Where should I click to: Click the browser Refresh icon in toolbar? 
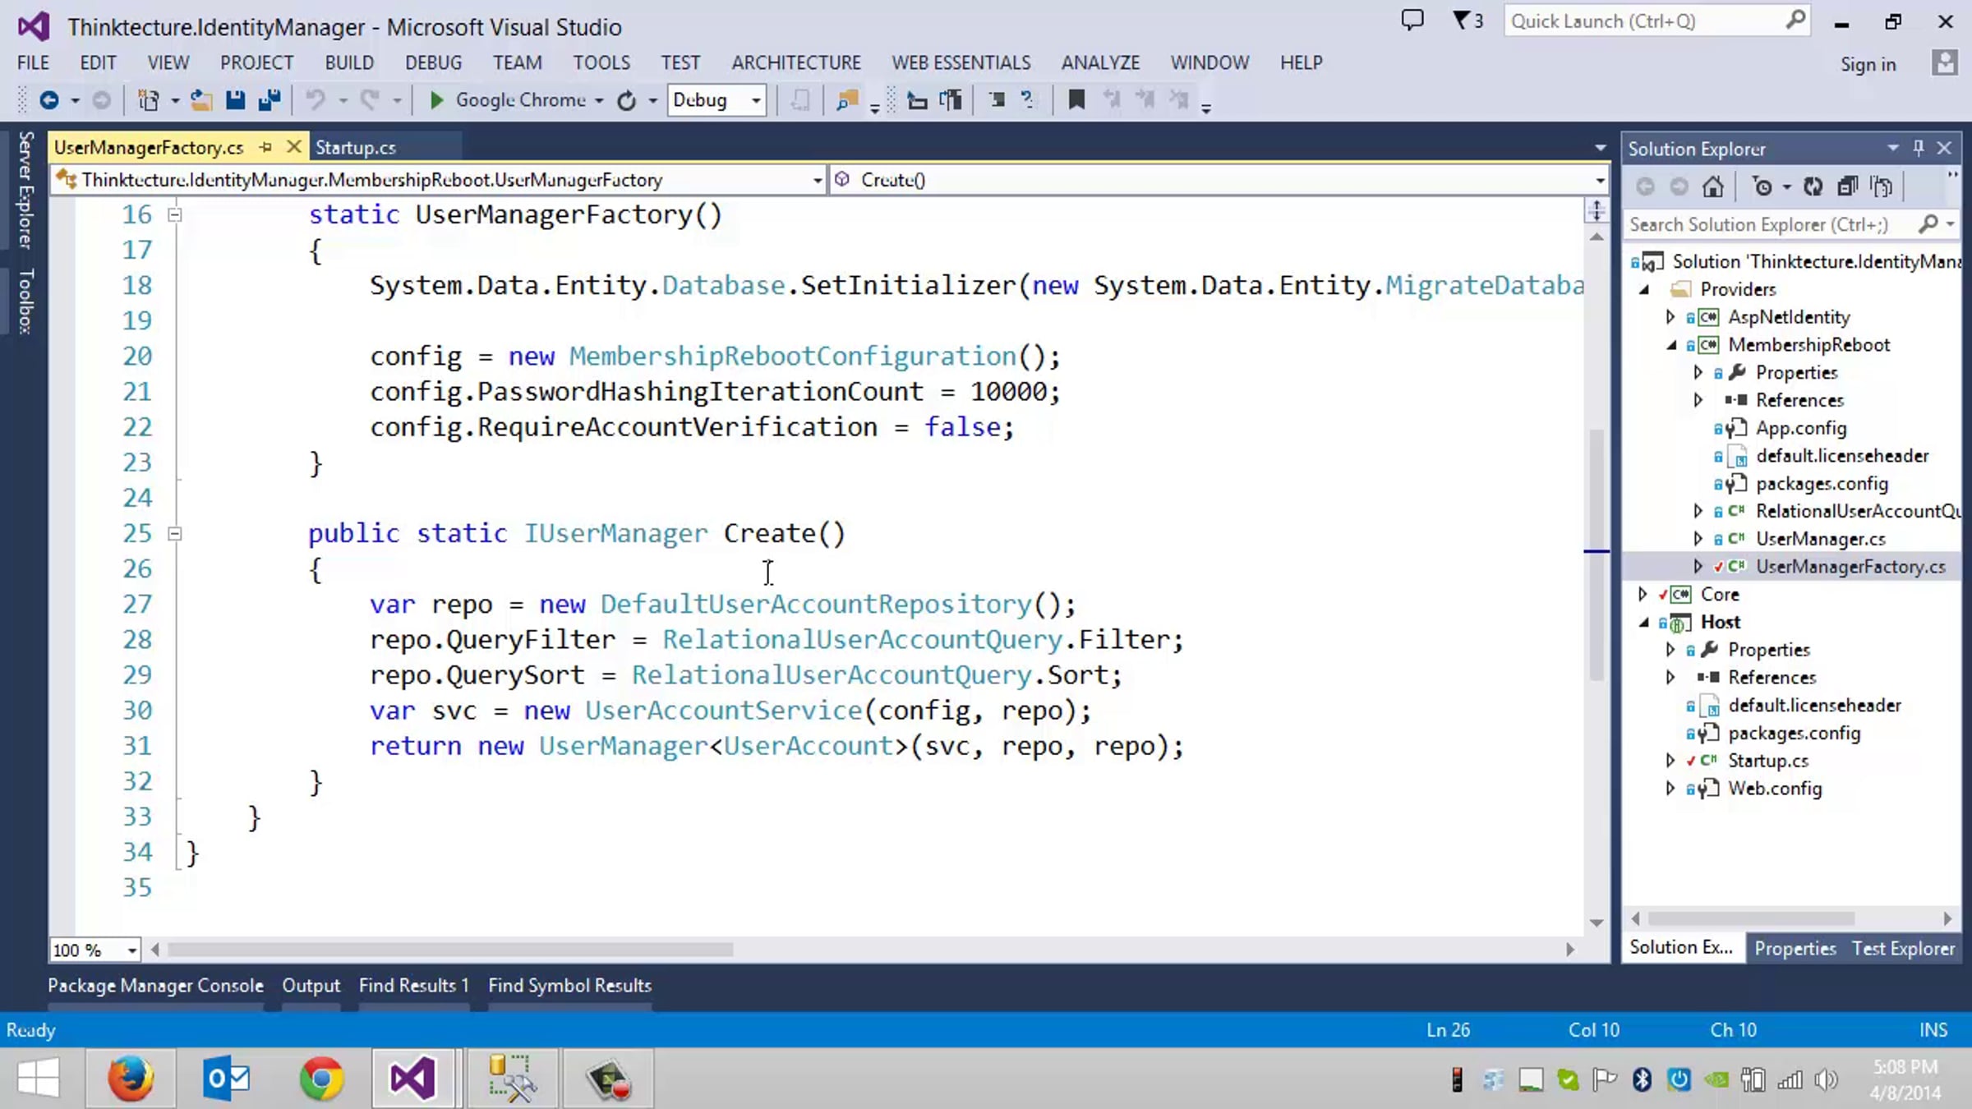(627, 100)
